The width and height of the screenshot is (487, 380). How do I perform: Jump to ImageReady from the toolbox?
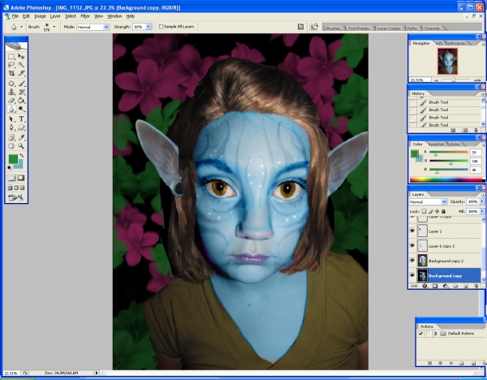click(16, 197)
